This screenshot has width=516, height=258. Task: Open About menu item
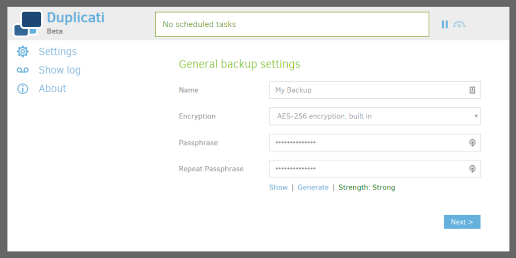tap(52, 89)
